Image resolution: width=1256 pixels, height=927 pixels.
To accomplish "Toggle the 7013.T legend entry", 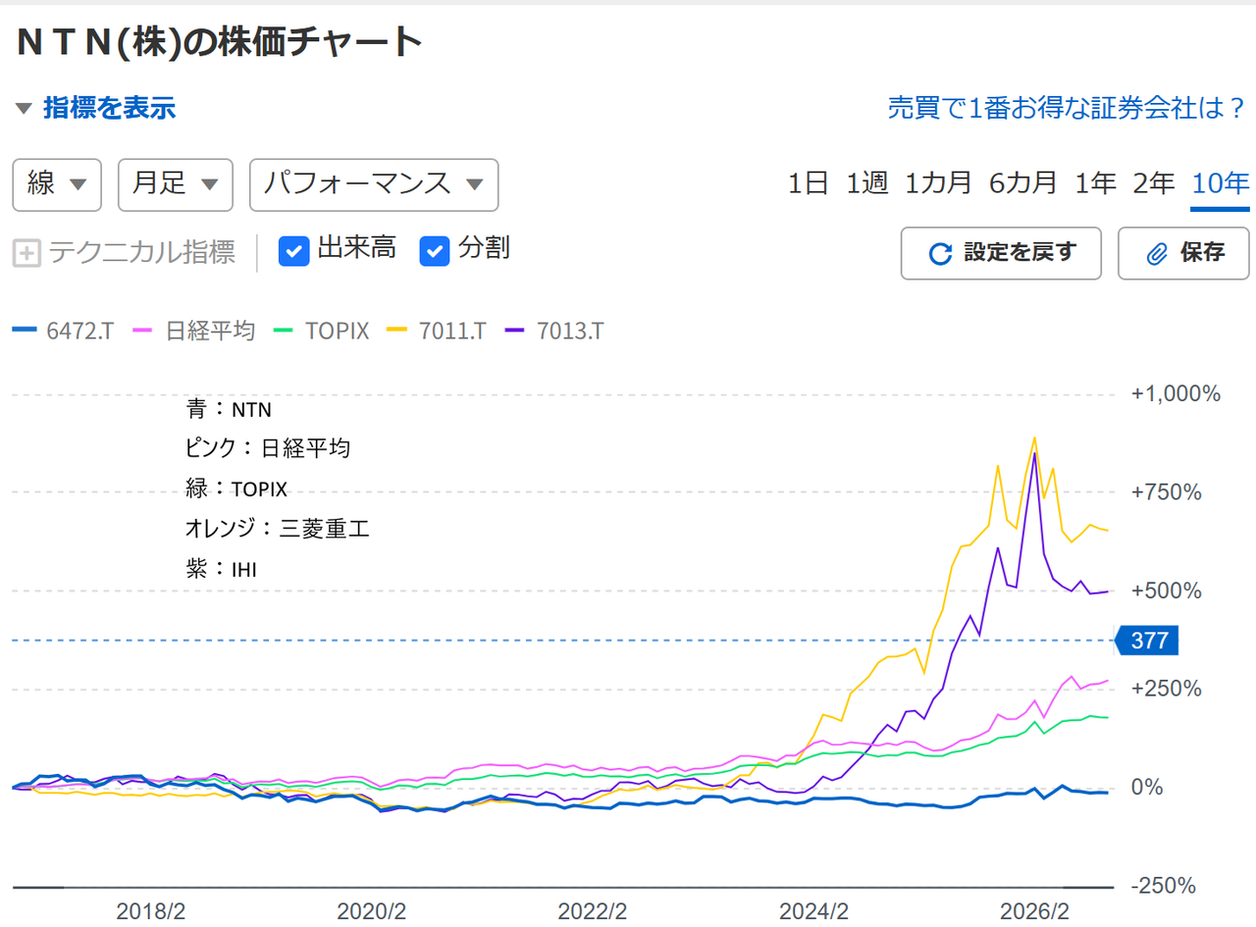I will 556,331.
